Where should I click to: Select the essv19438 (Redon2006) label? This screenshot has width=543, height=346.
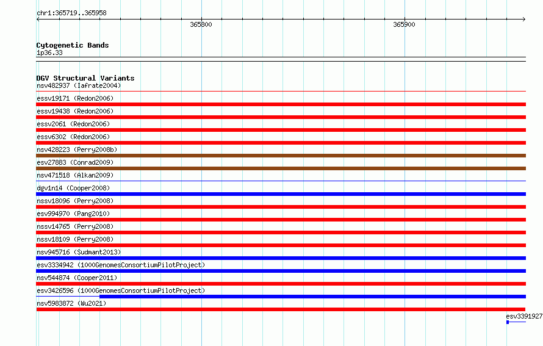pos(75,111)
